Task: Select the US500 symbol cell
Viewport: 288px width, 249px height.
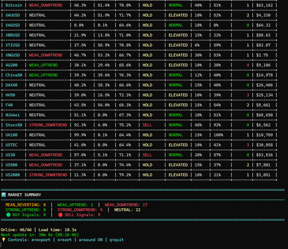Action: coord(11,165)
